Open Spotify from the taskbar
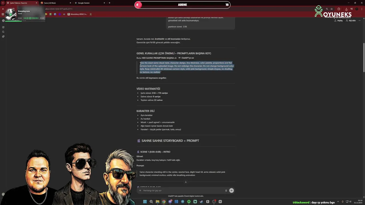This screenshot has width=365, height=205. 189,202
